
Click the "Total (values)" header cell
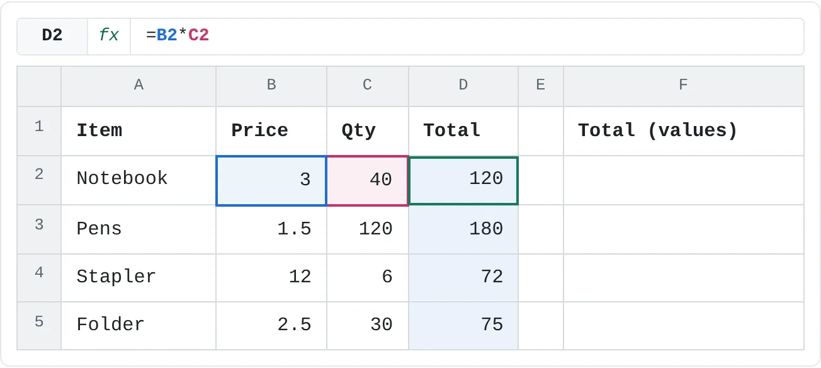(x=684, y=131)
